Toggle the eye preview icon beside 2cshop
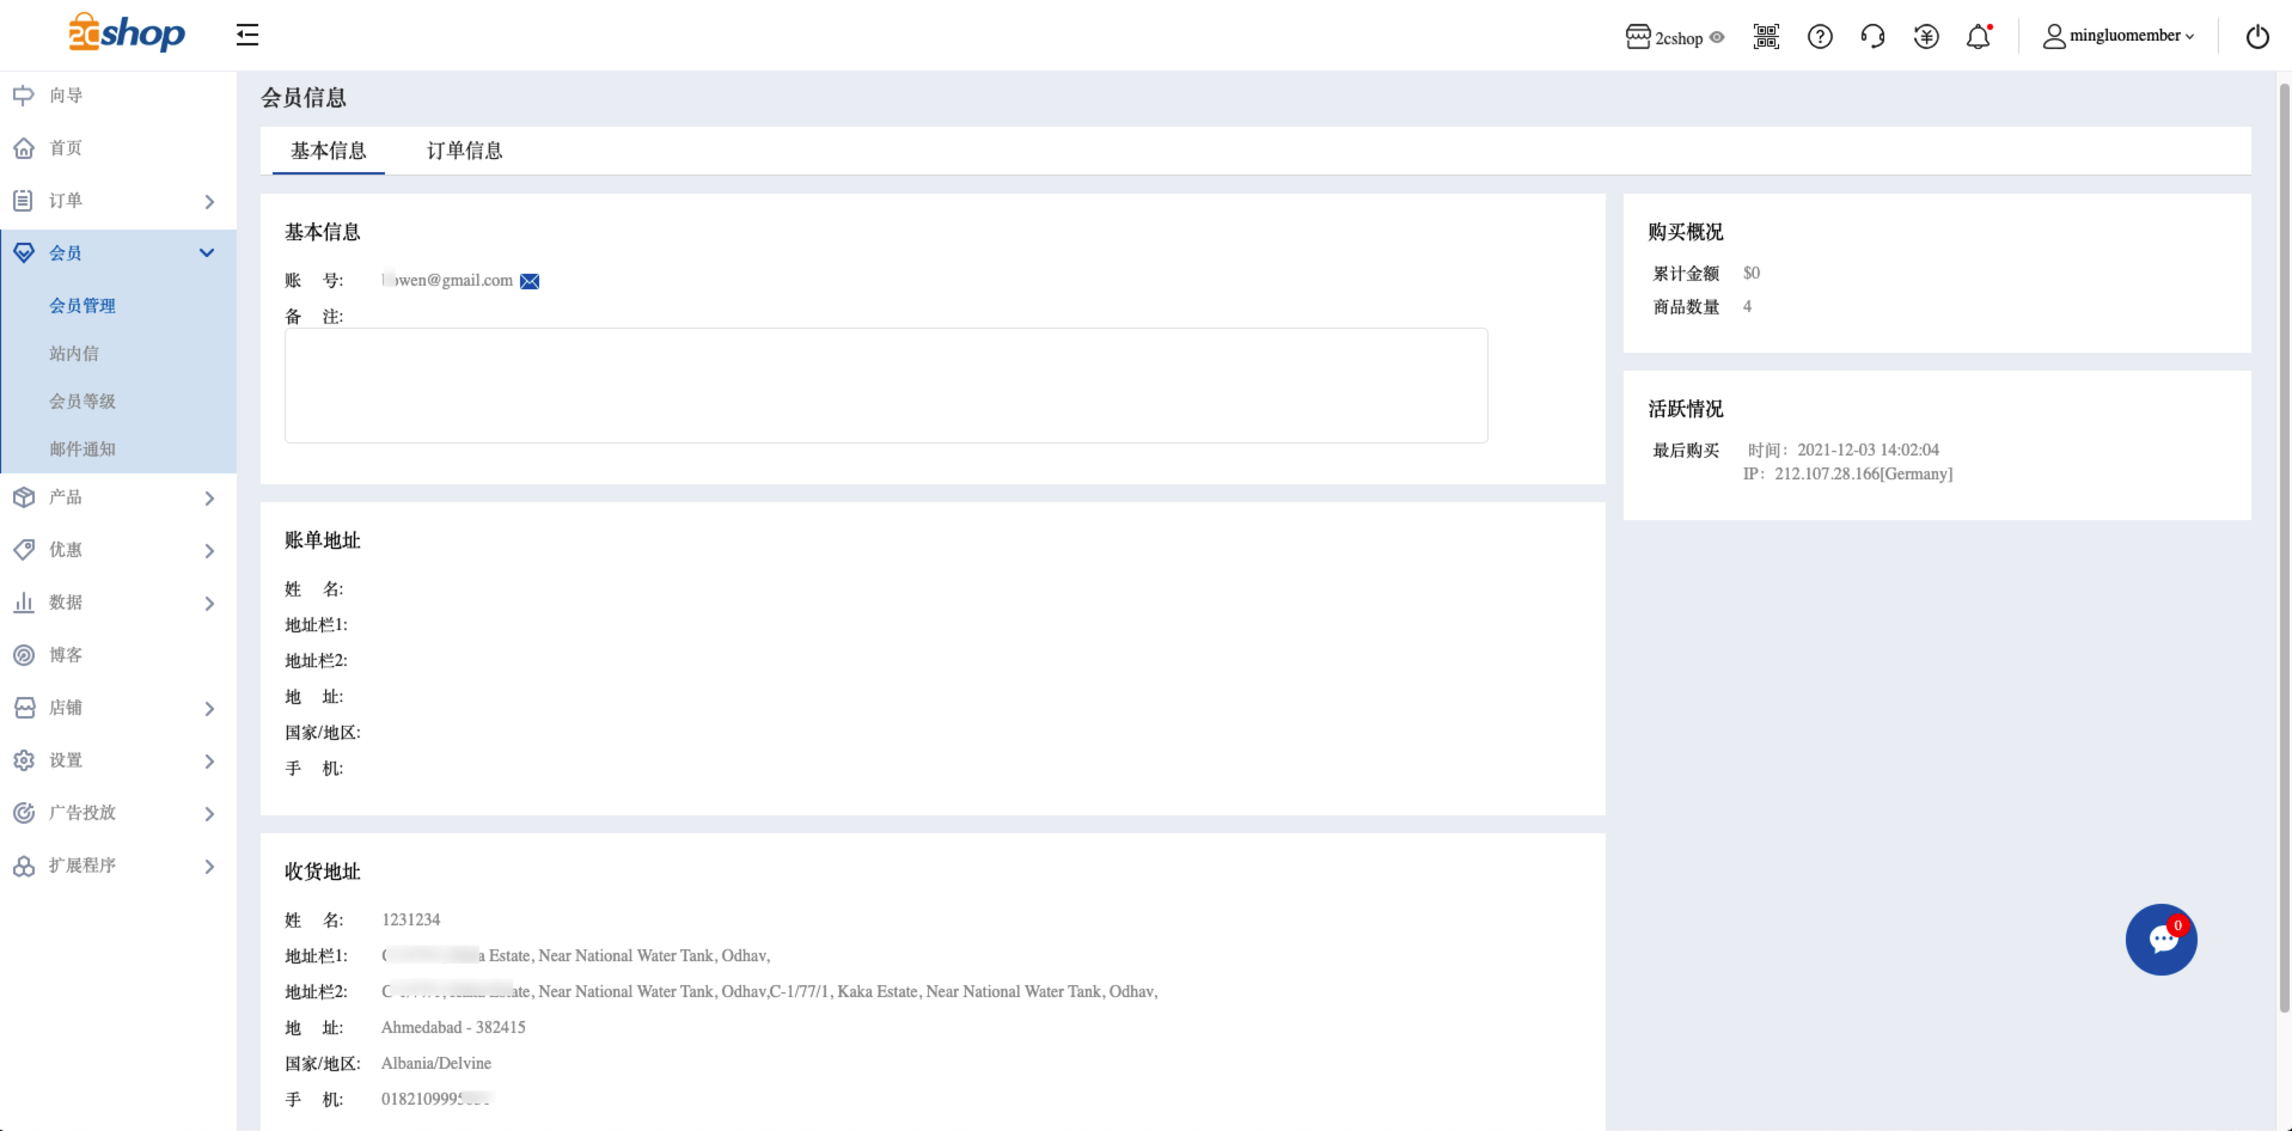The width and height of the screenshot is (2292, 1131). click(x=1718, y=38)
